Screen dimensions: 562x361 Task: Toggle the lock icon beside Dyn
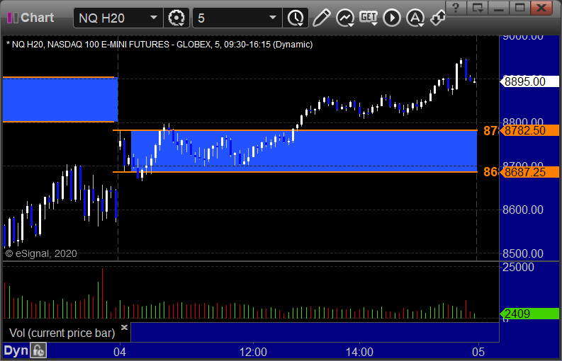(x=38, y=350)
